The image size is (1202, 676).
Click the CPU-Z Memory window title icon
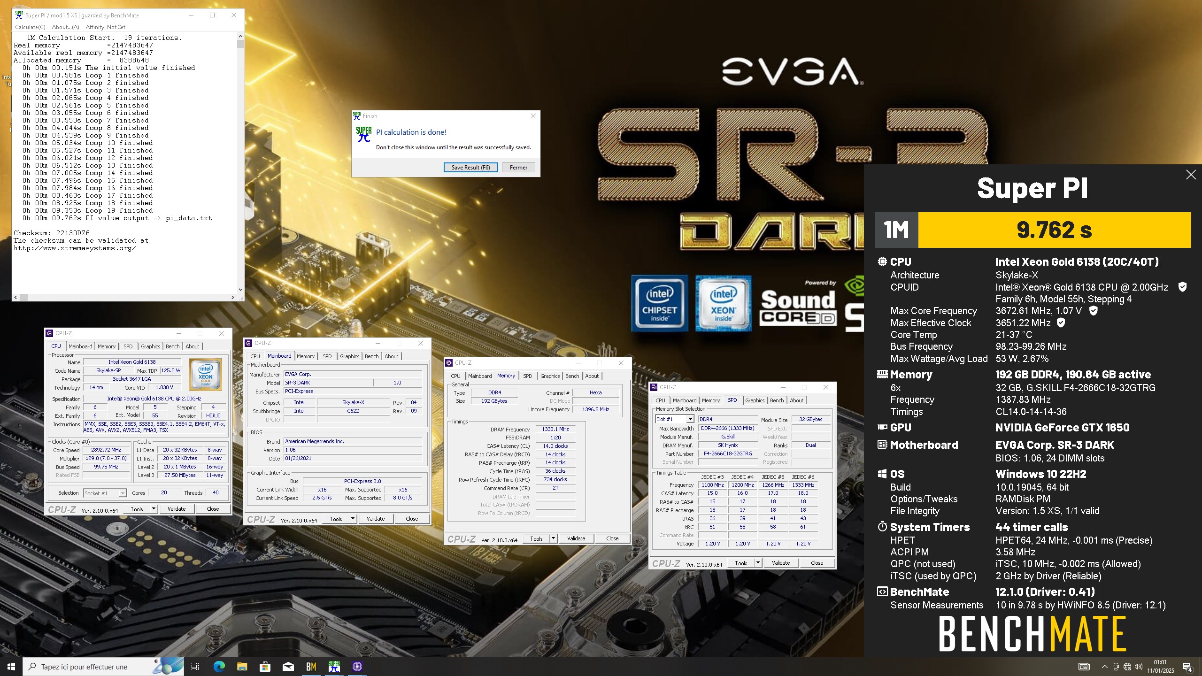pos(449,363)
